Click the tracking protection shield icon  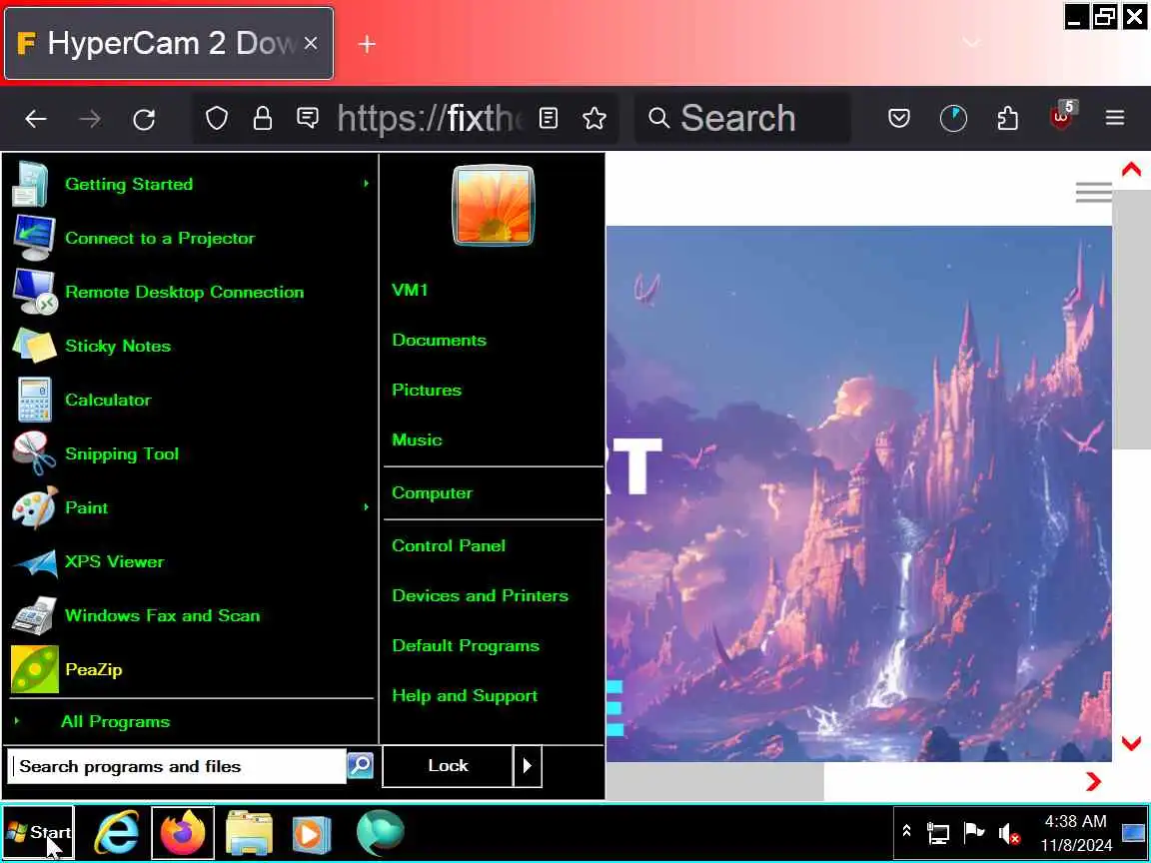coord(217,118)
